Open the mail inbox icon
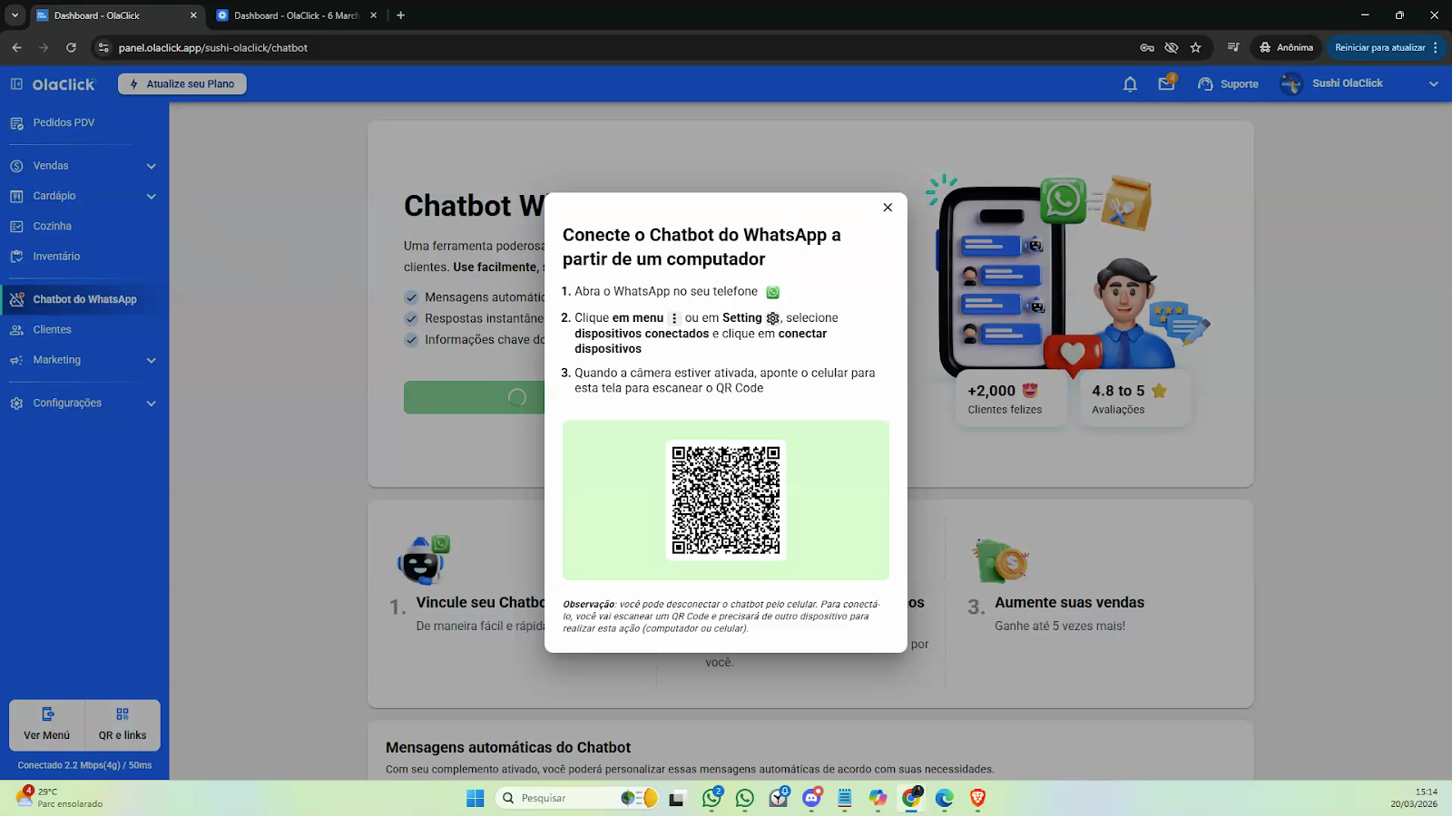The image size is (1452, 816). [x=1166, y=84]
